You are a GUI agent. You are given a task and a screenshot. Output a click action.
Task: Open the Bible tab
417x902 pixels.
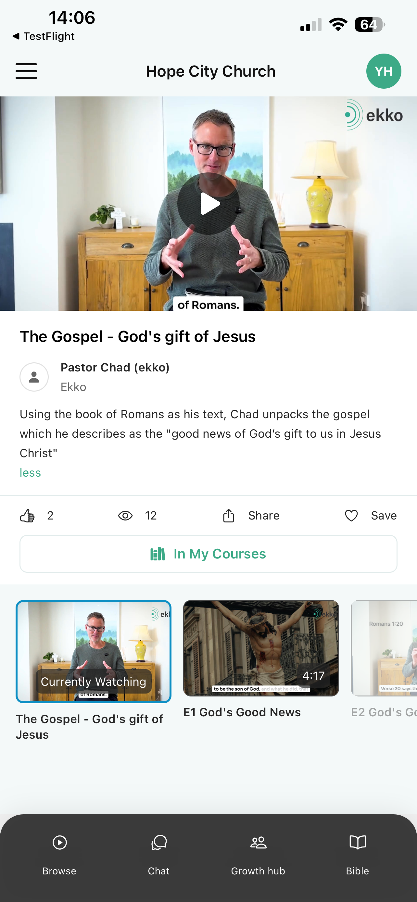coord(358,856)
